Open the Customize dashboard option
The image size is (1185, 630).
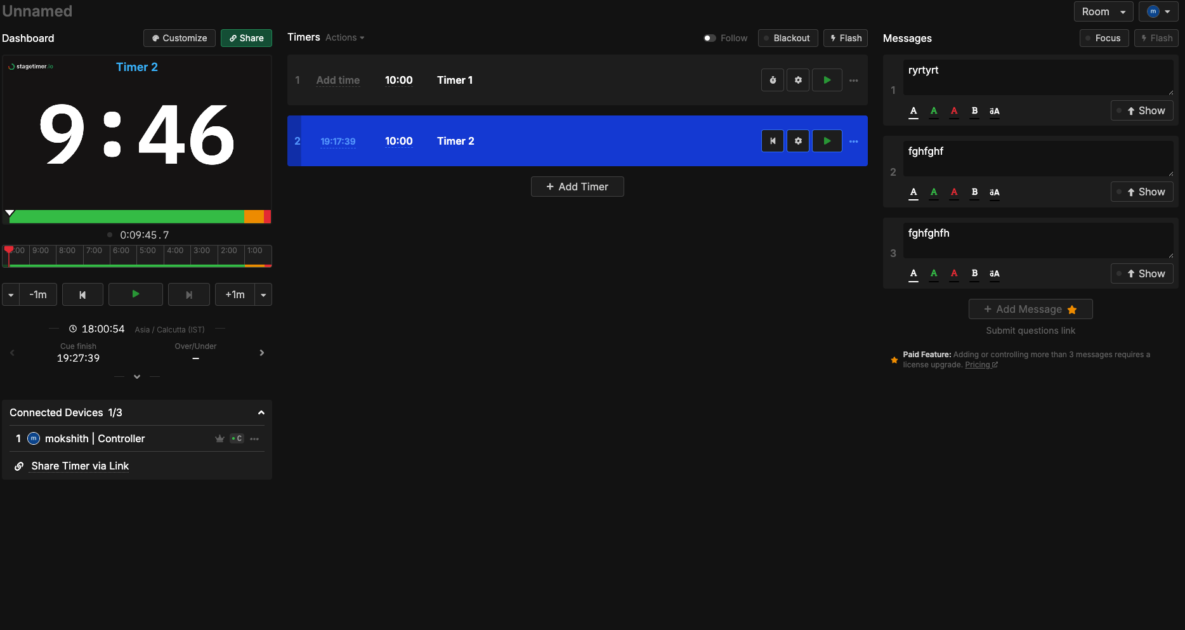pyautogui.click(x=180, y=38)
